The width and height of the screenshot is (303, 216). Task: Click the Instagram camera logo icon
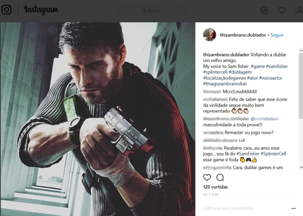coord(6,10)
